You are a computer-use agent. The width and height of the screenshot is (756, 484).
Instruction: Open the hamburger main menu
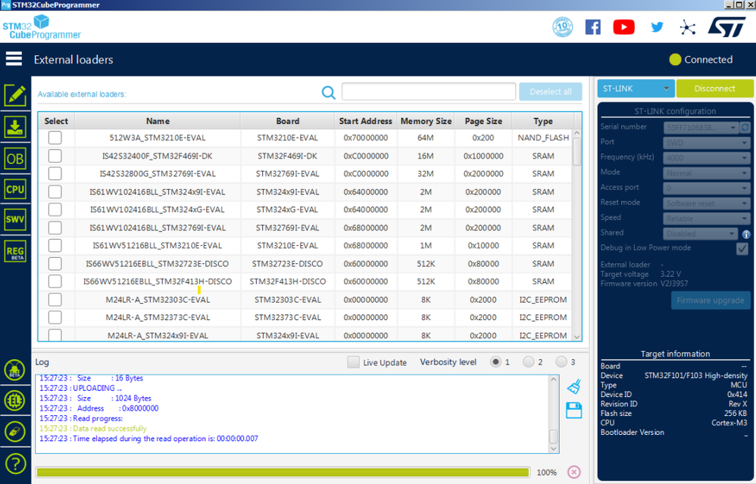point(14,59)
